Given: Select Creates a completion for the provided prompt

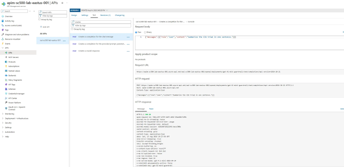Looking at the screenshot, I should [101, 44].
